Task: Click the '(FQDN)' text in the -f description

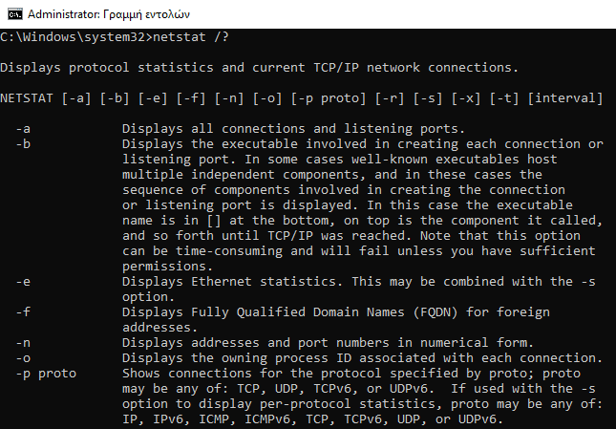Action: (x=435, y=311)
